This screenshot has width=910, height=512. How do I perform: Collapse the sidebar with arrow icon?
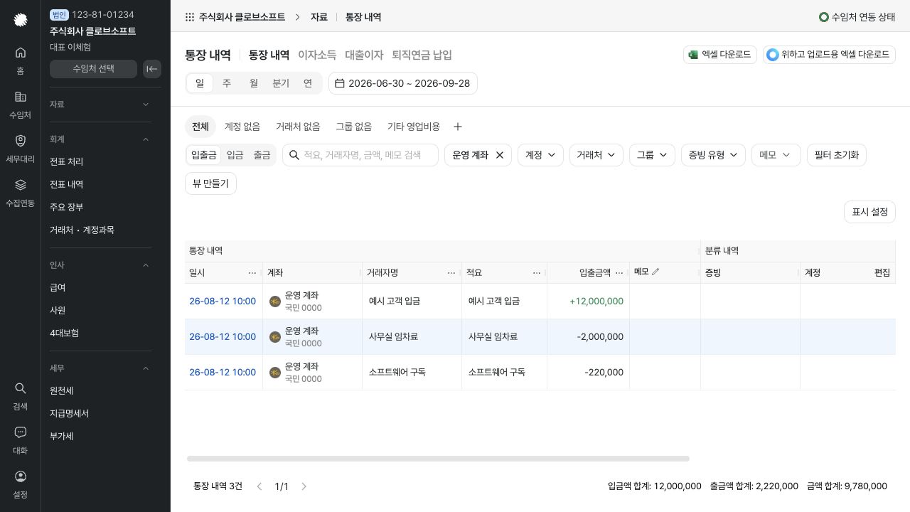point(152,69)
